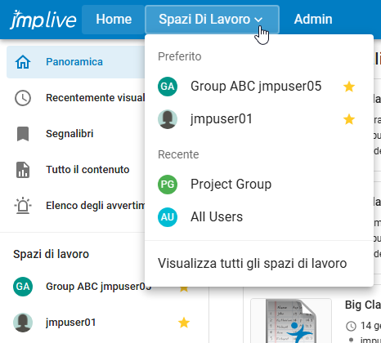Click the Recente section label
The height and width of the screenshot is (343, 381).
pos(178,154)
